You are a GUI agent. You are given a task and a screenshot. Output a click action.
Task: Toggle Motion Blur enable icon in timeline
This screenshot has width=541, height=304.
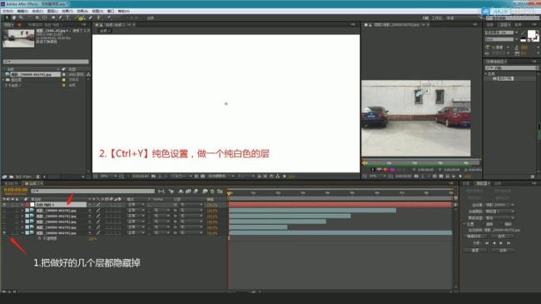coord(196,191)
